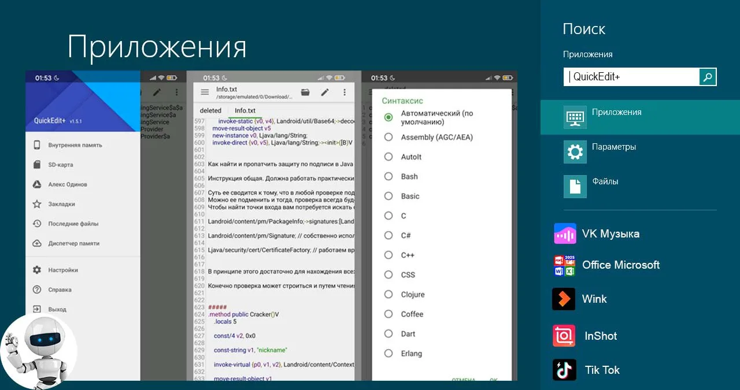740x390 pixels.
Task: Open the Wink app icon
Action: [564, 299]
